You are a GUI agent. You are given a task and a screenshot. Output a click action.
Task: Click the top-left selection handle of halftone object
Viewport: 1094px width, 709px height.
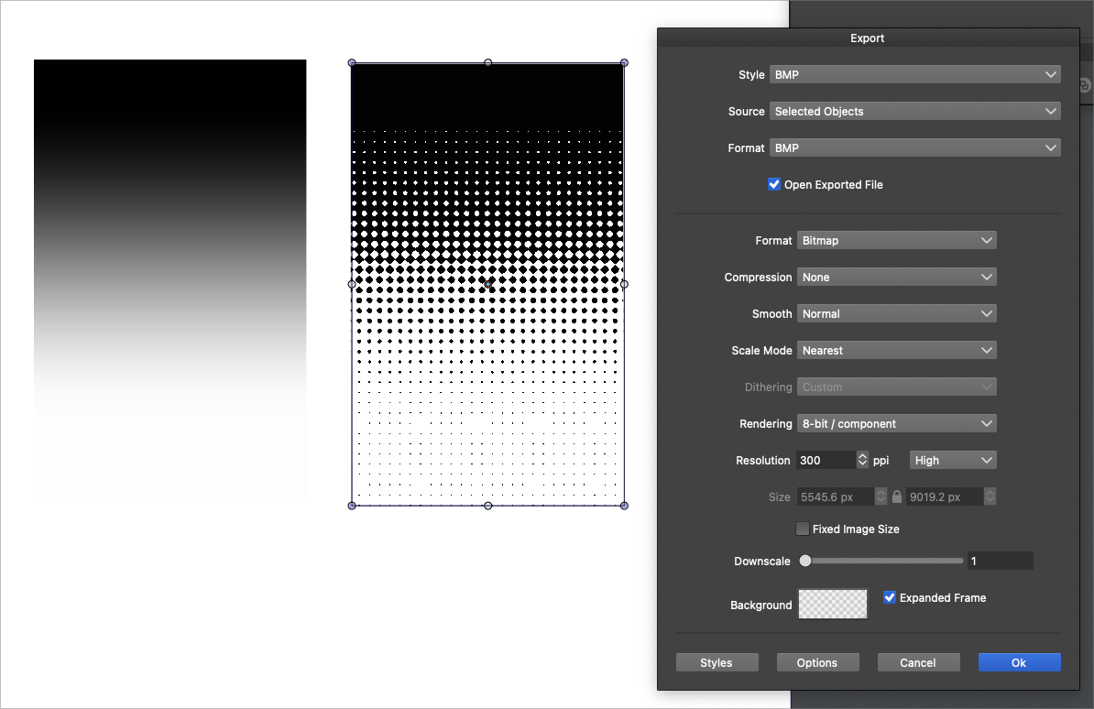tap(352, 63)
